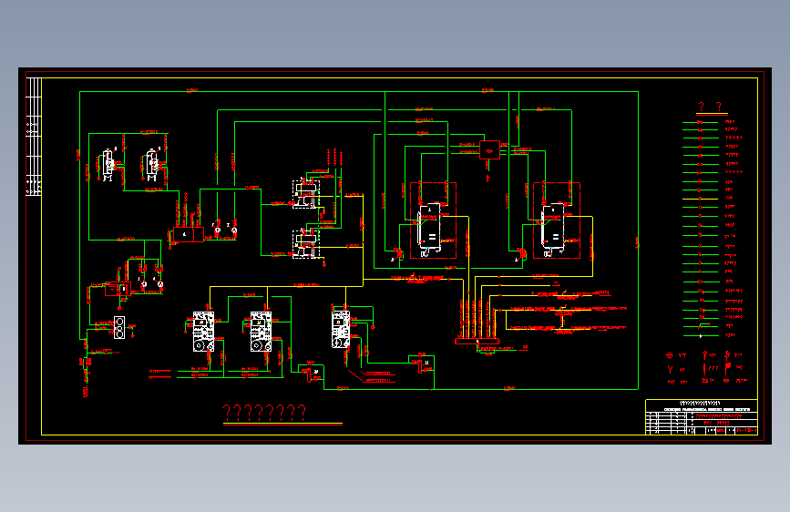Select the left large vessel inside the red frame
The height and width of the screenshot is (512, 790).
tap(429, 229)
